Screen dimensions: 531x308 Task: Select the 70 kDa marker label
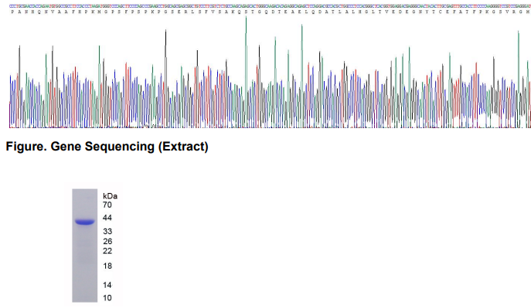tap(107, 205)
